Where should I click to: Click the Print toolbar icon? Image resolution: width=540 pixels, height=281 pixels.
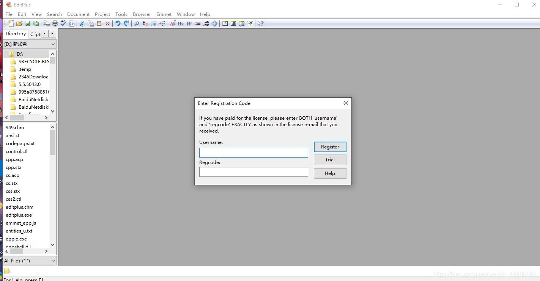[x=55, y=23]
